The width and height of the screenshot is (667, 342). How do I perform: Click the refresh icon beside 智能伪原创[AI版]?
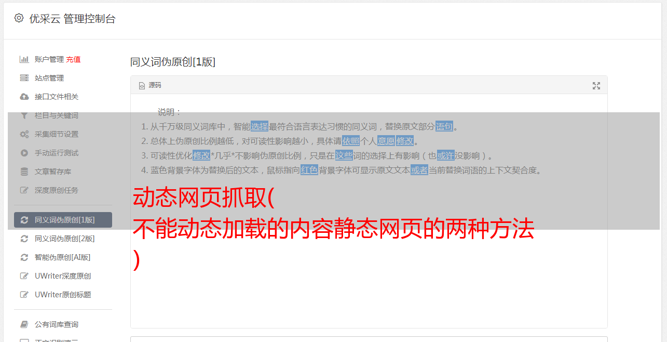tap(24, 257)
